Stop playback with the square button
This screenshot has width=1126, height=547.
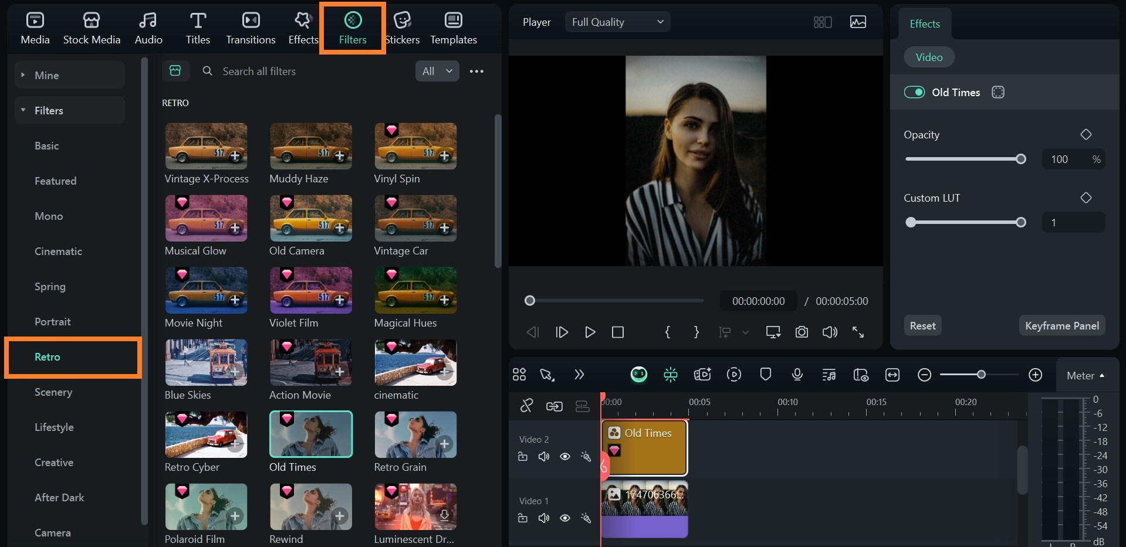[x=617, y=332]
